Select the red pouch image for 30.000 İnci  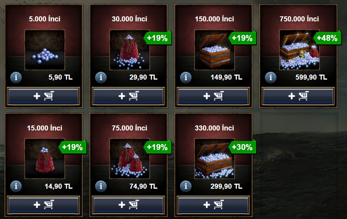coord(129,50)
